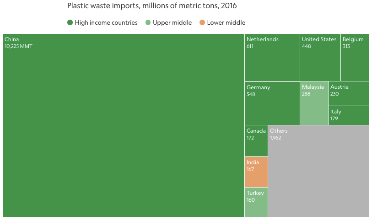Select the Austria 230 block
This screenshot has height=220, width=372.
click(349, 93)
